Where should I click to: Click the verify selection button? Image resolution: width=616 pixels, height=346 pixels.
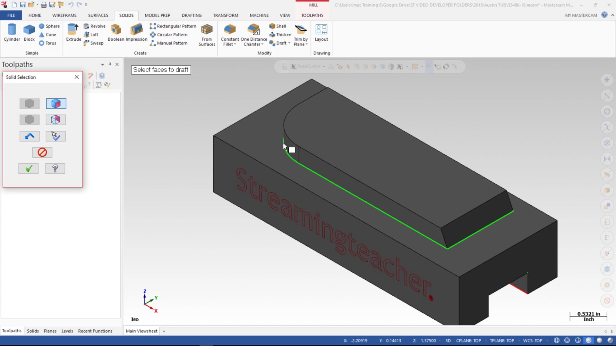coord(56,136)
